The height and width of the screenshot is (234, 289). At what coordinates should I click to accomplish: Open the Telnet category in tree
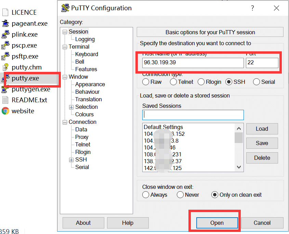coord(83,145)
